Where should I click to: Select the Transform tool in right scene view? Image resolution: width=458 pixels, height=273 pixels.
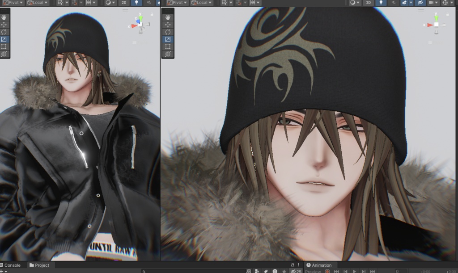click(x=168, y=54)
